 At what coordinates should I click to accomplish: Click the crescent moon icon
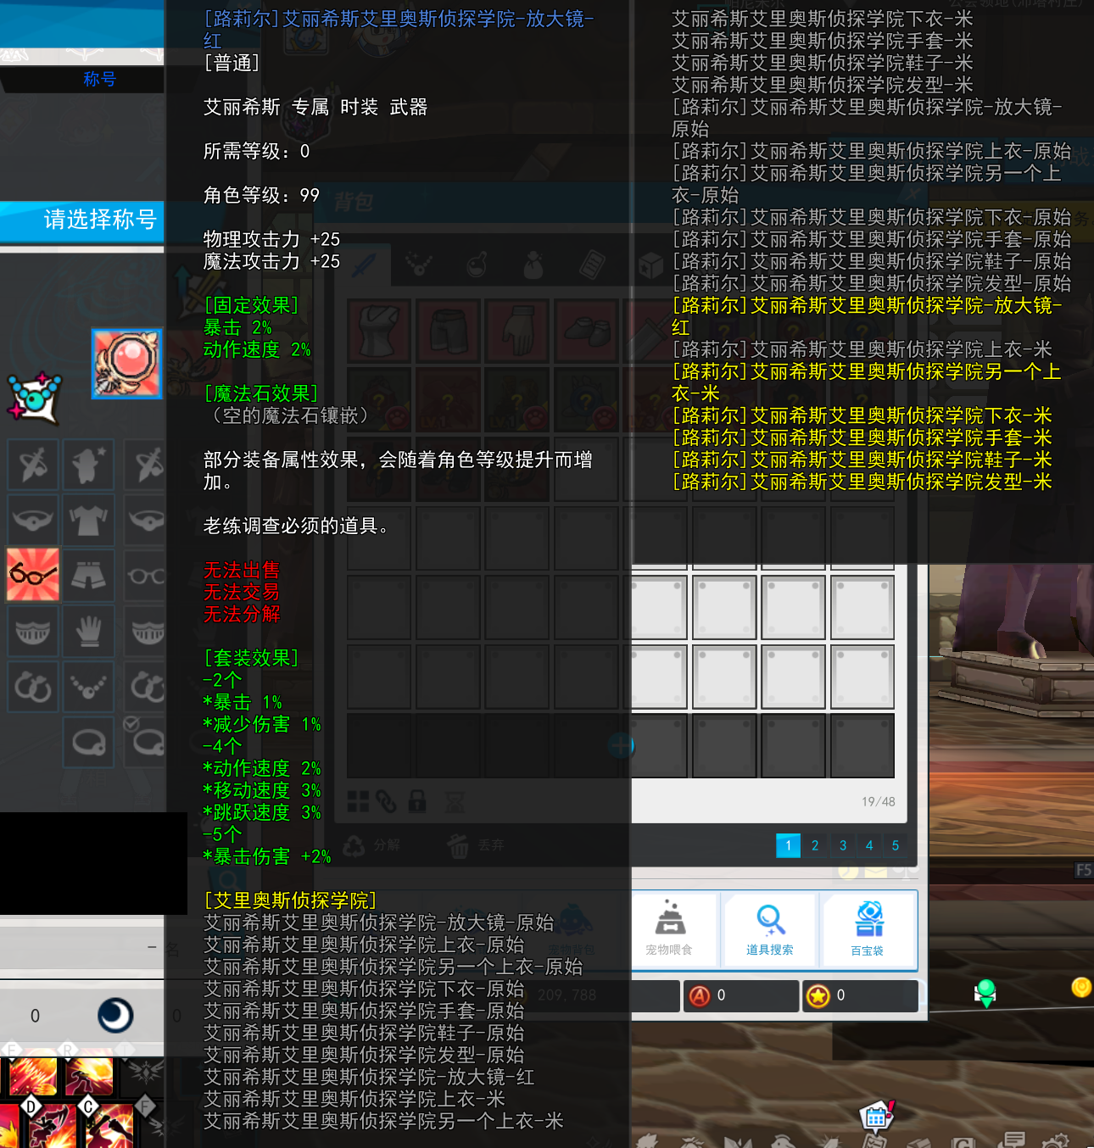tap(115, 1015)
